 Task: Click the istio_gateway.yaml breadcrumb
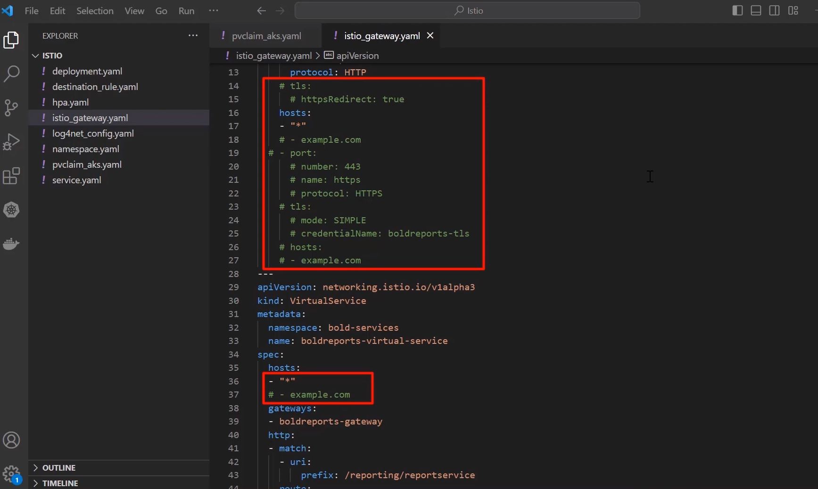(273, 56)
